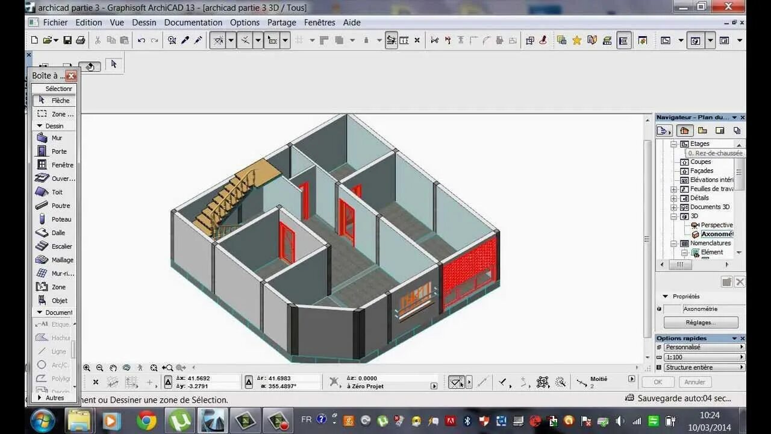This screenshot has width=771, height=434.
Task: Open the Fichier menu
Action: click(x=55, y=22)
